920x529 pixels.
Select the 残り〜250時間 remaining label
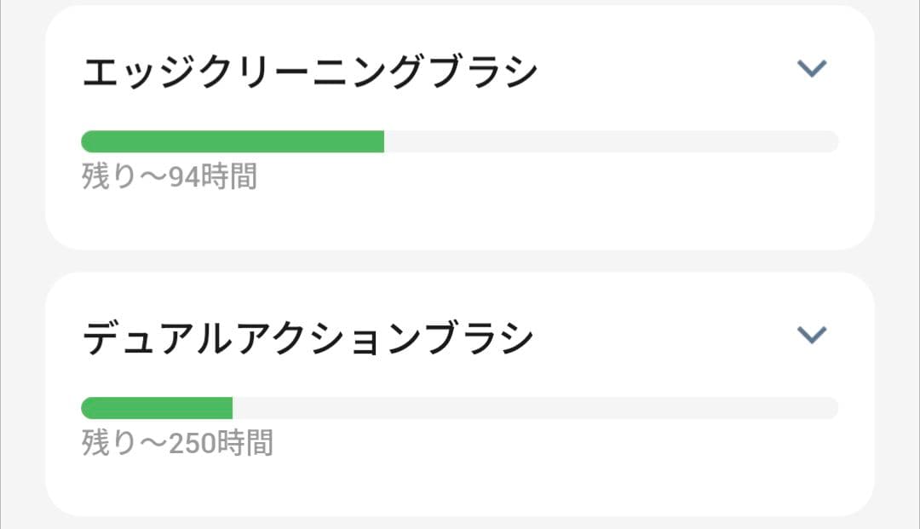click(177, 444)
